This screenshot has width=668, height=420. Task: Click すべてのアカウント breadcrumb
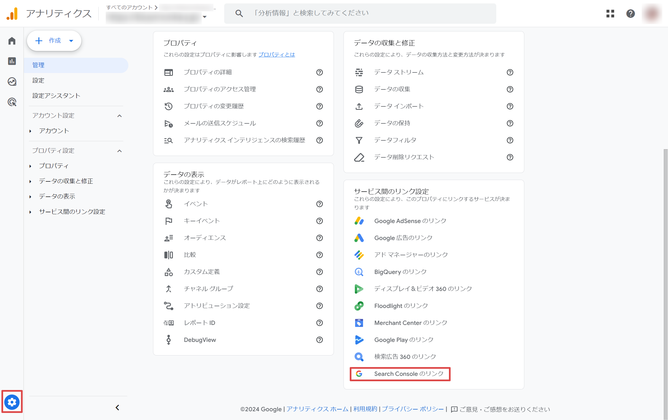point(129,7)
